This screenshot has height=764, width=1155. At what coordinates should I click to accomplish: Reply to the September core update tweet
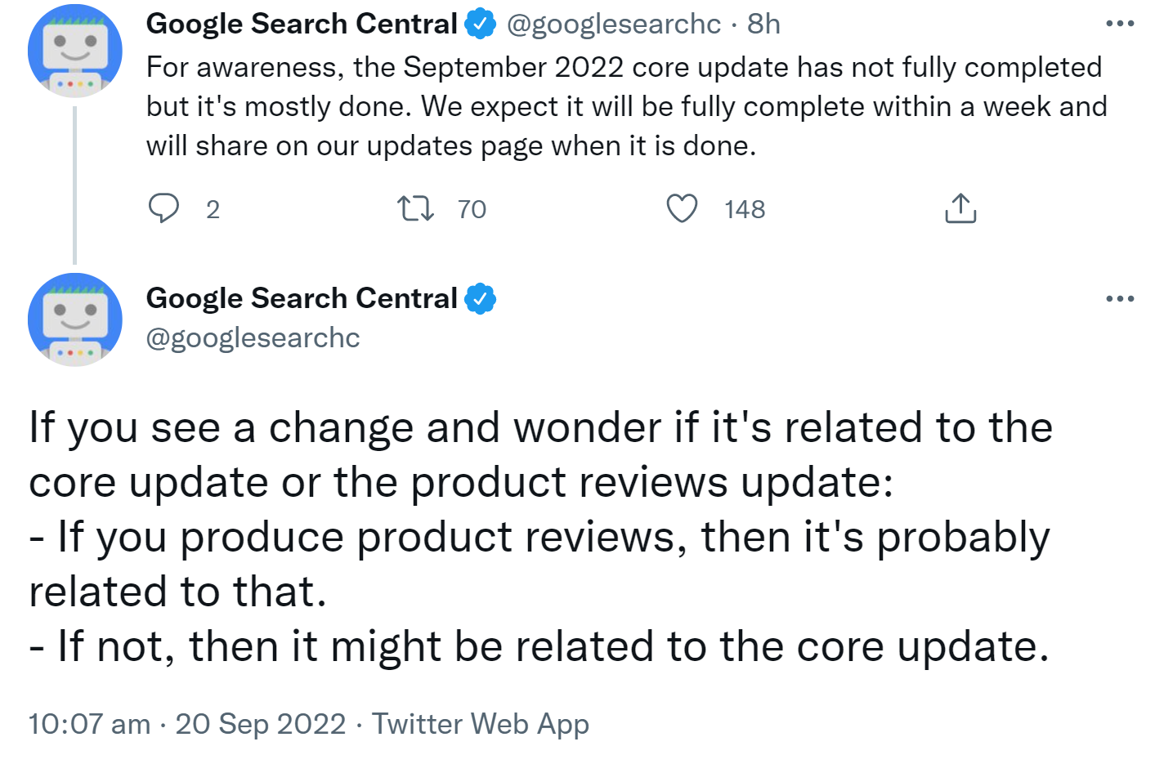click(165, 208)
